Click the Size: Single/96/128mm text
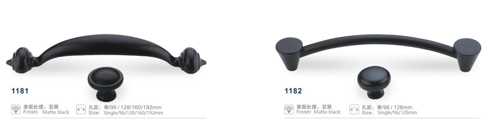The width and height of the screenshot is (486, 123). click(x=389, y=113)
